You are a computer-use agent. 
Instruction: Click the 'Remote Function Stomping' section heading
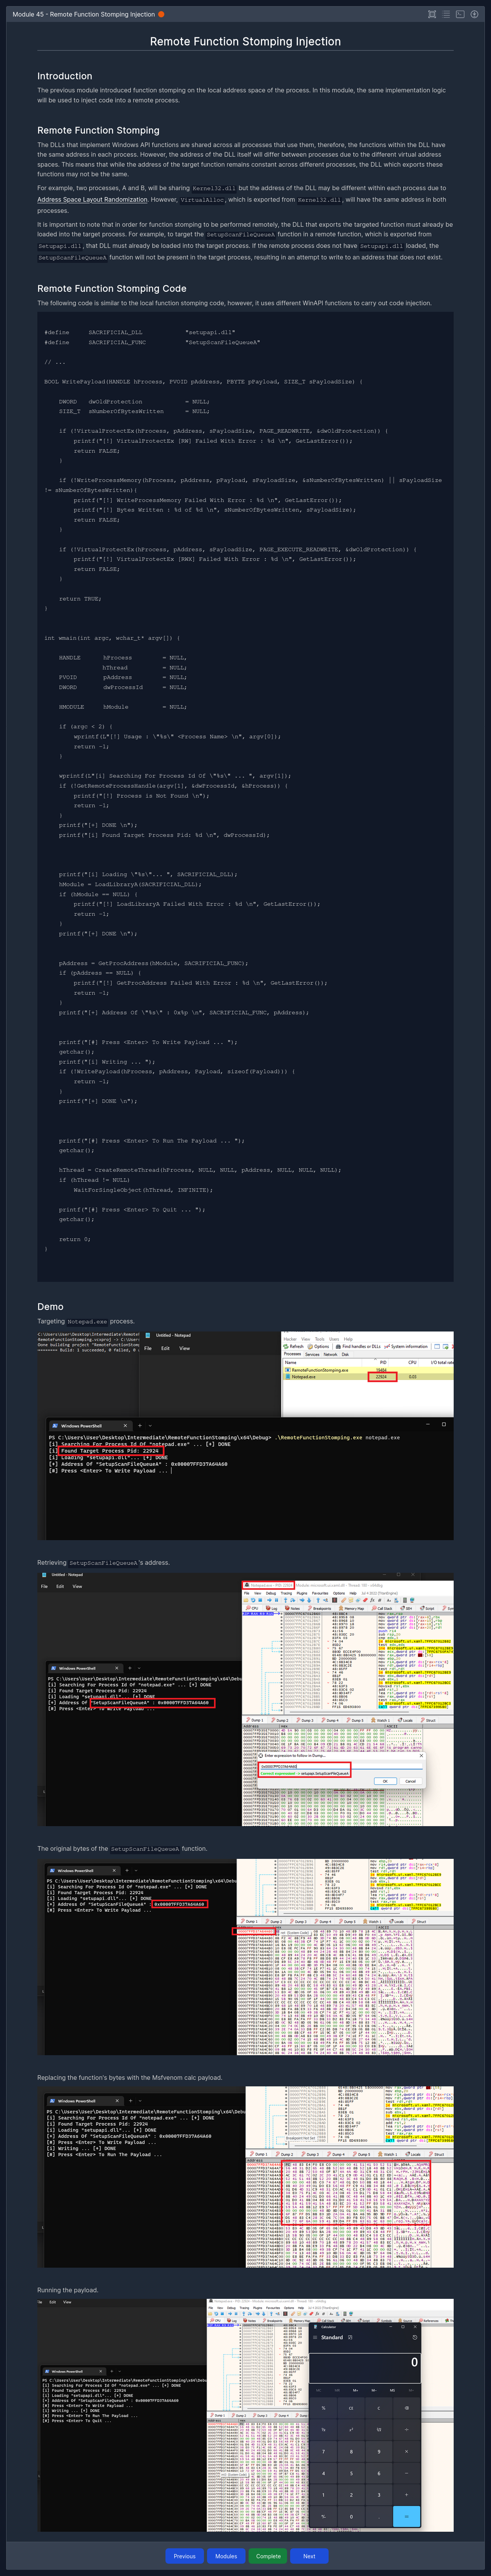98,130
